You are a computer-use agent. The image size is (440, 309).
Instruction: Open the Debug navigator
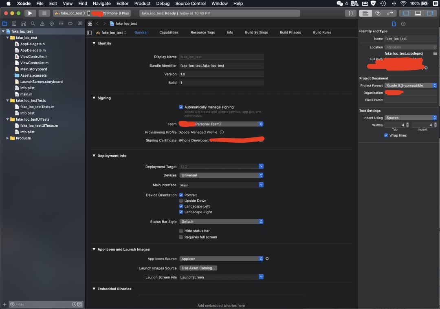(x=61, y=24)
